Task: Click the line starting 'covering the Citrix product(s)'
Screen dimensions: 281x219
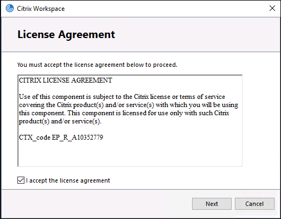Action: pyautogui.click(x=129, y=105)
